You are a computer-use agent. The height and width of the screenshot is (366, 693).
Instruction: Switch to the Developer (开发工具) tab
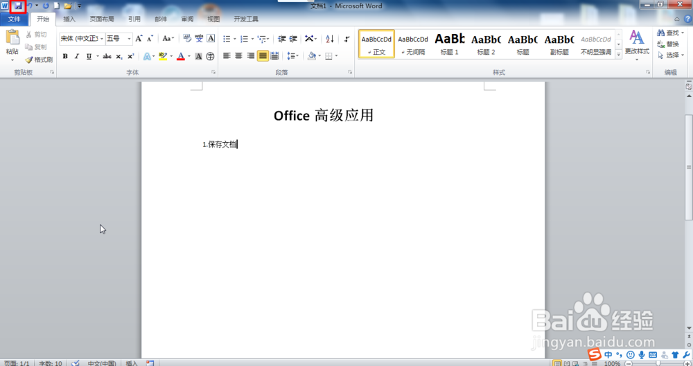(246, 19)
